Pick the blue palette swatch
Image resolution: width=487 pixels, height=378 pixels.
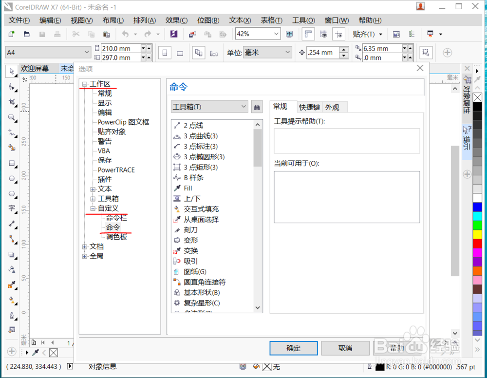pos(477,207)
